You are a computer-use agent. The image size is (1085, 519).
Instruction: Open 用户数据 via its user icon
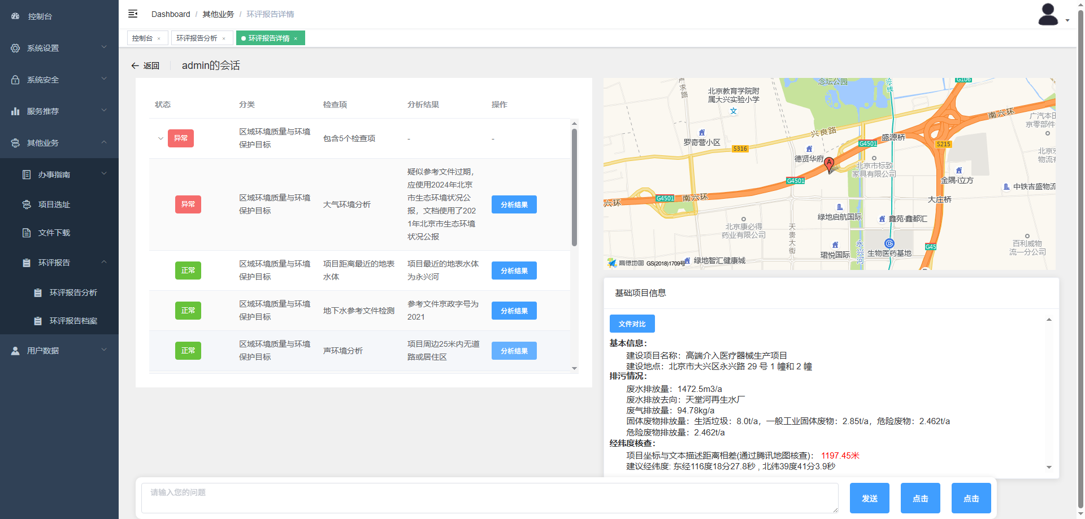[x=15, y=350]
